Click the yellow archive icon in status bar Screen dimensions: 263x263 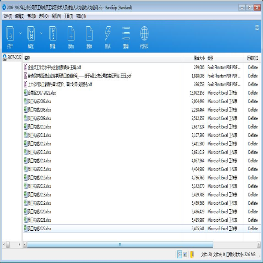[x=192, y=254]
